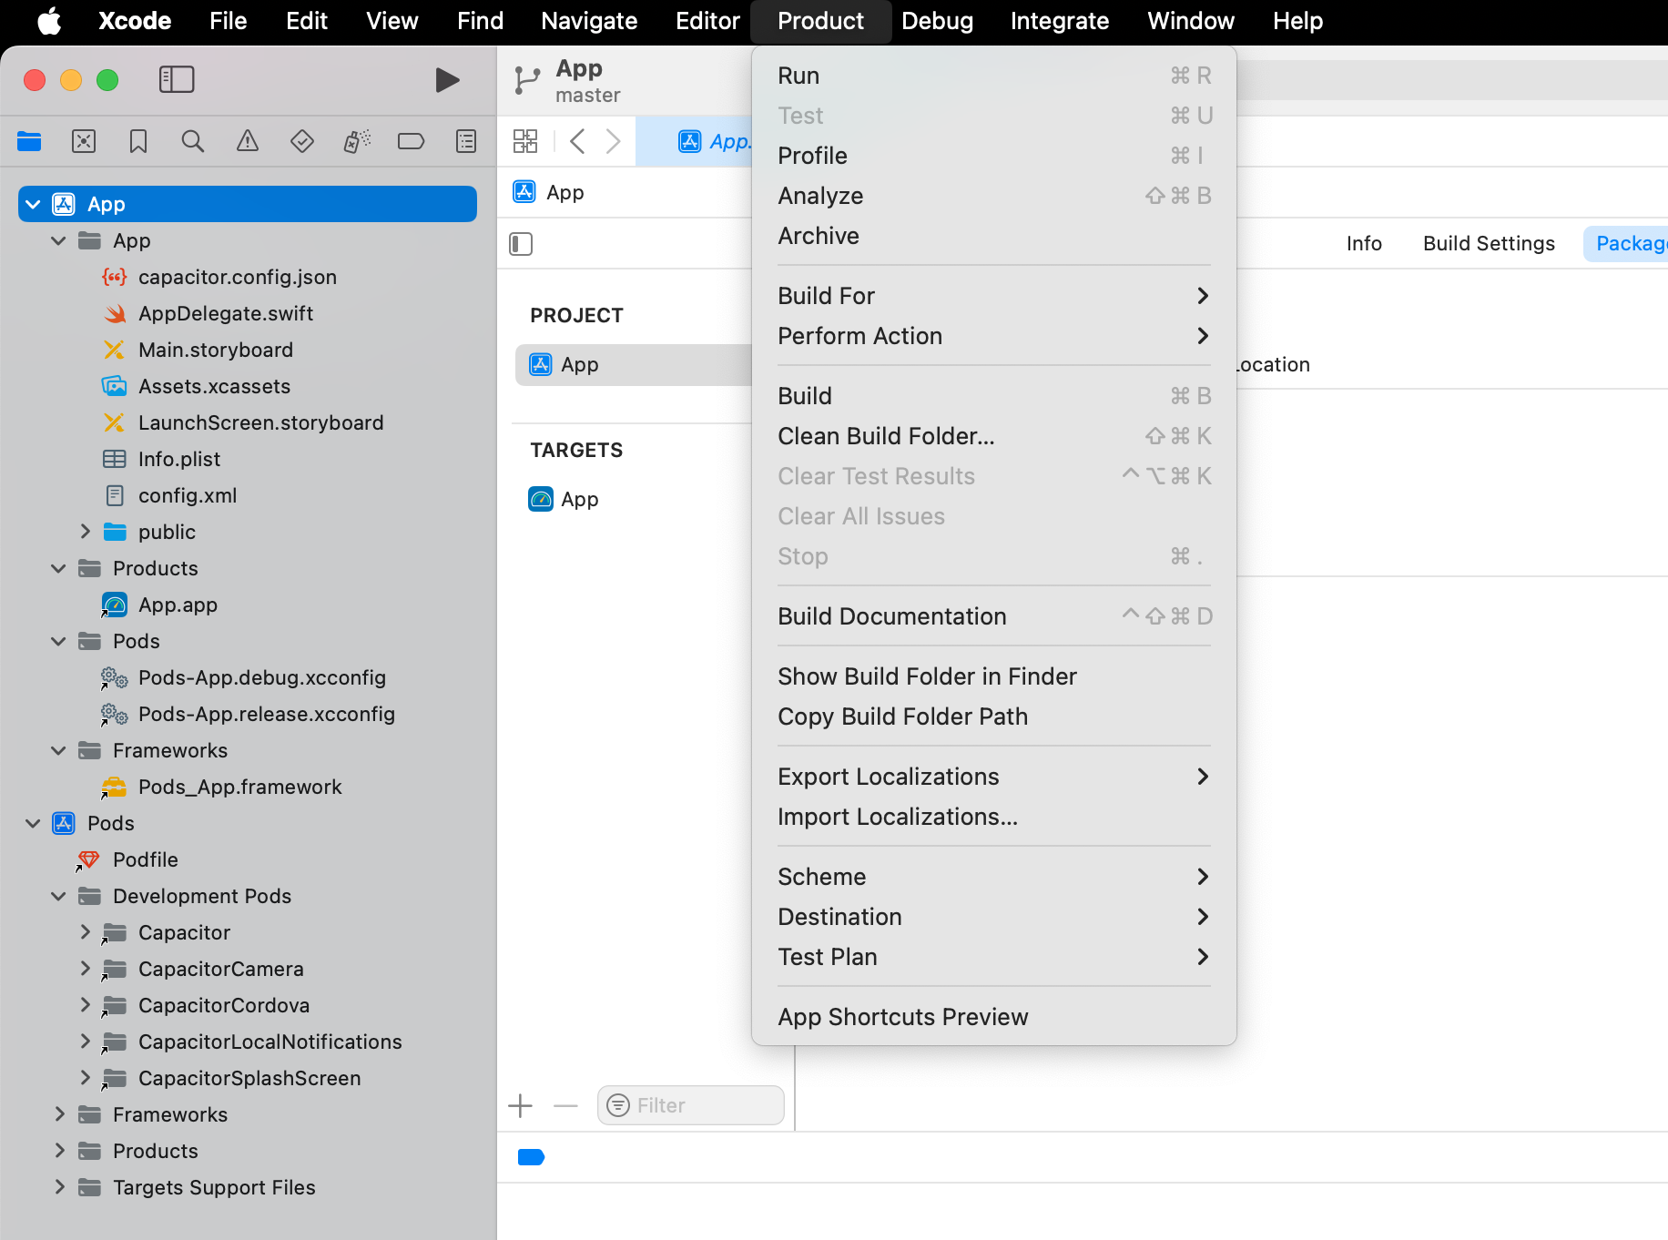
Task: Click the source control branch icon
Action: click(x=527, y=80)
